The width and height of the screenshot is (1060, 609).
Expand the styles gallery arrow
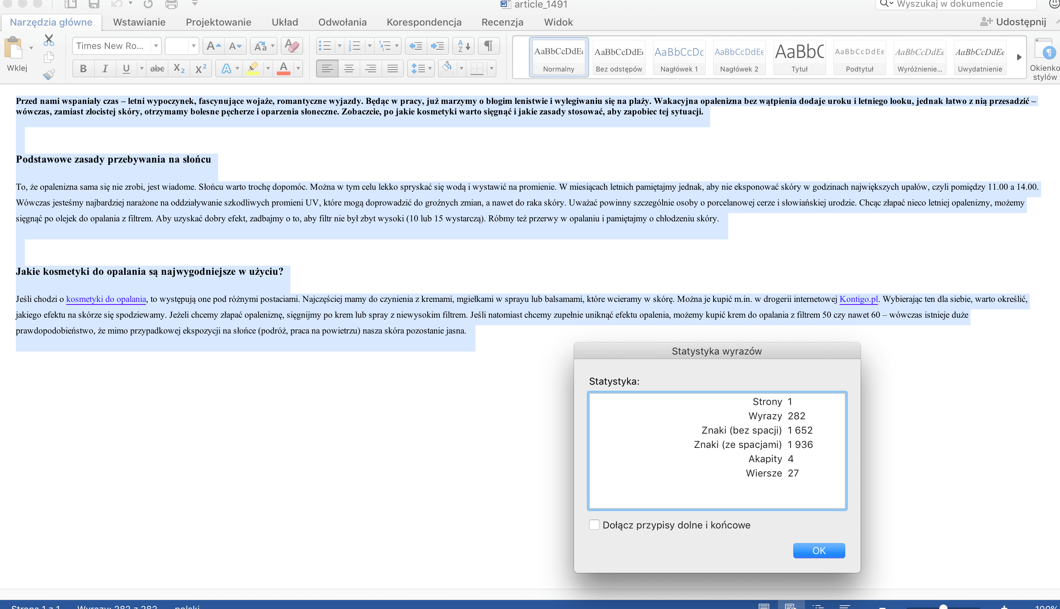tap(1019, 57)
